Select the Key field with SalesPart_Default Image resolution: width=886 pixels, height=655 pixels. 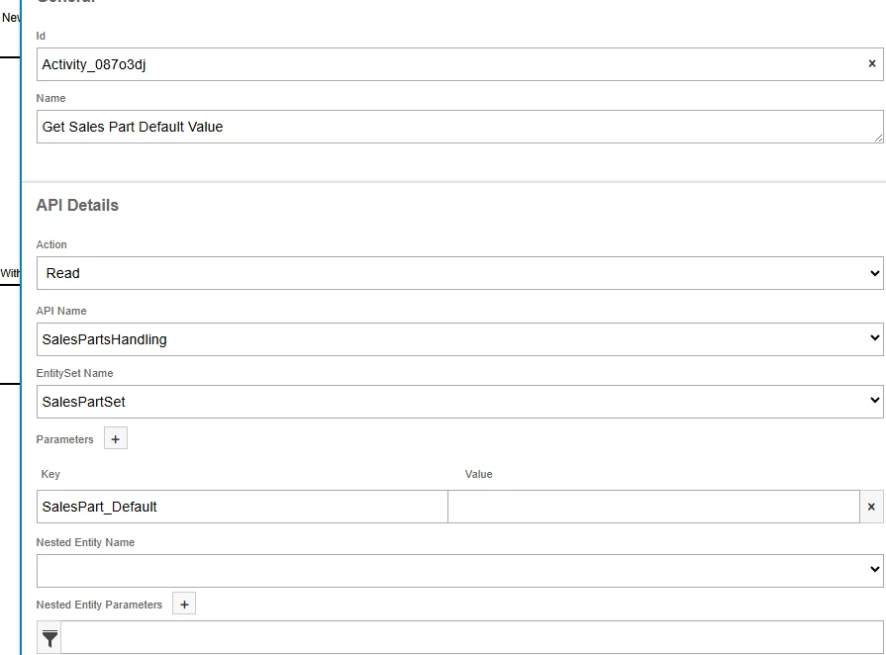[242, 507]
